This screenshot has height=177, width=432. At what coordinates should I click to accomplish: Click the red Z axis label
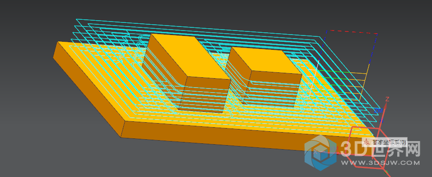click(x=387, y=99)
